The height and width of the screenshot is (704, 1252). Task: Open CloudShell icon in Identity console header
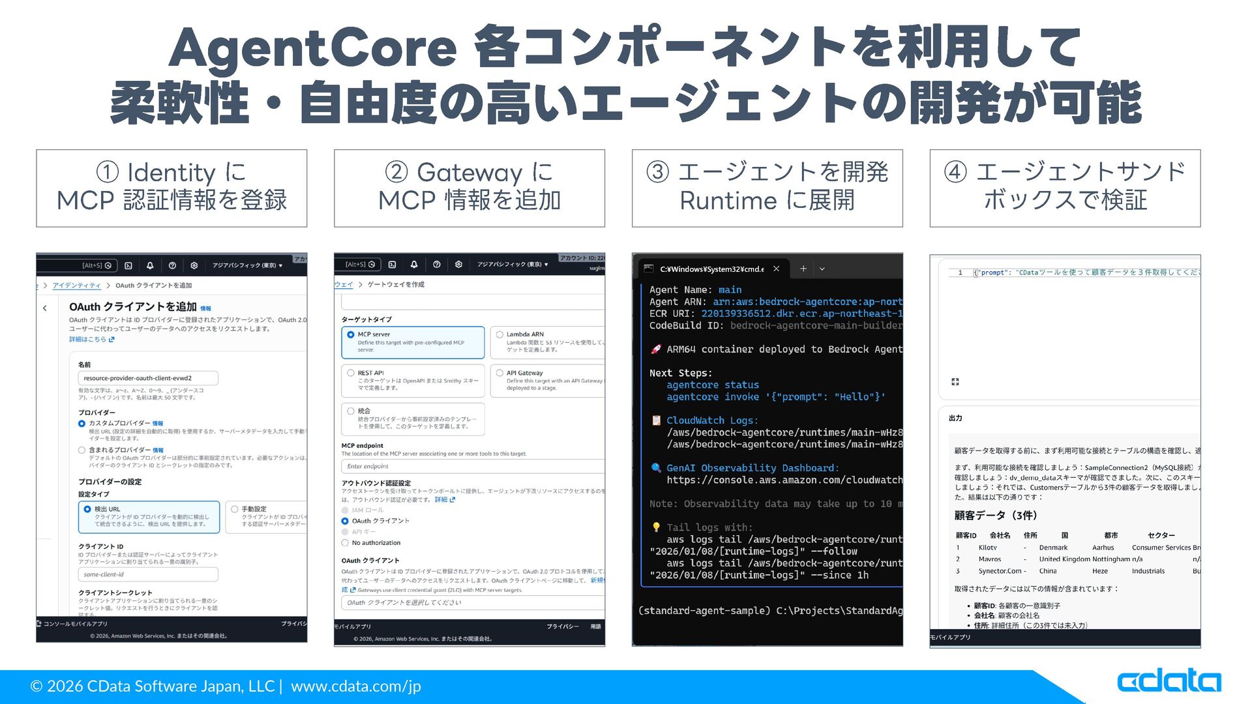128,266
